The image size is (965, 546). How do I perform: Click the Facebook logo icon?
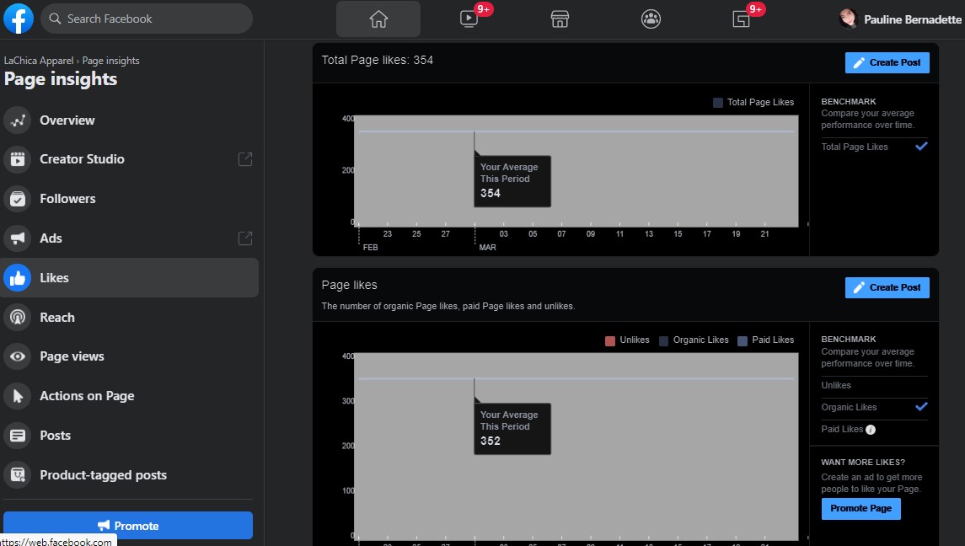click(x=19, y=19)
